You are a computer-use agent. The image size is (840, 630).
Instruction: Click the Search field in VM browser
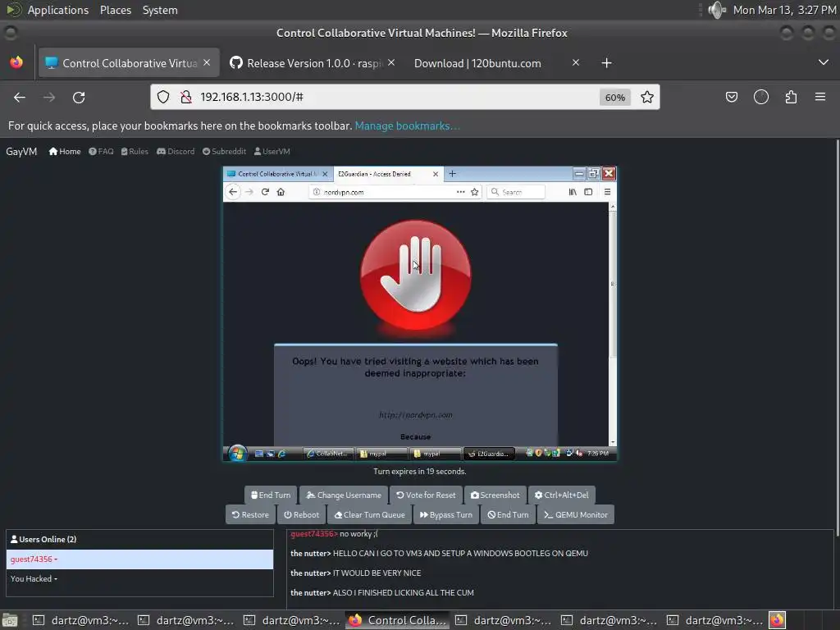(x=516, y=192)
